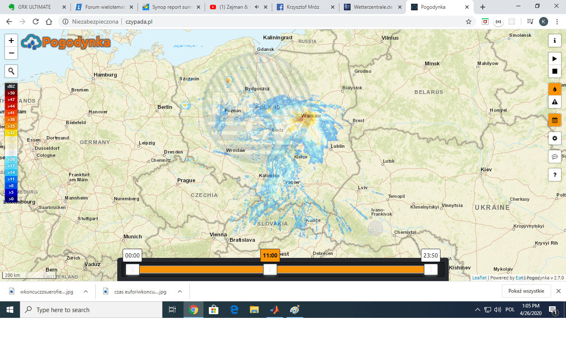The image size is (566, 339).
Task: Expand options for czas euforiwkoncu download
Action: pos(180,291)
